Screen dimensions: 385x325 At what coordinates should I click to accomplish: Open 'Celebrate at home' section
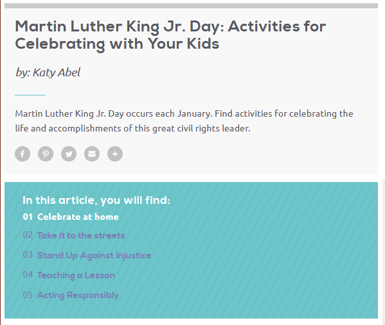click(x=78, y=217)
